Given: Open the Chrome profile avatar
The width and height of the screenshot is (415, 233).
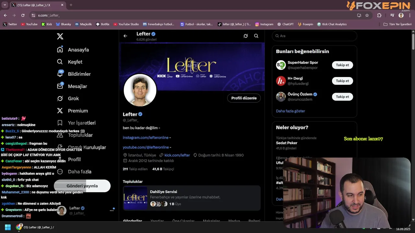Looking at the screenshot, I should pos(401,15).
